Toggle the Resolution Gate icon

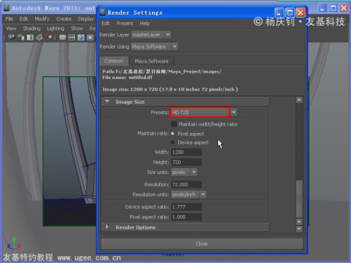[x=81, y=37]
